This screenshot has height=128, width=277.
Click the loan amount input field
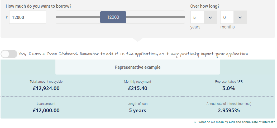click(x=28, y=17)
